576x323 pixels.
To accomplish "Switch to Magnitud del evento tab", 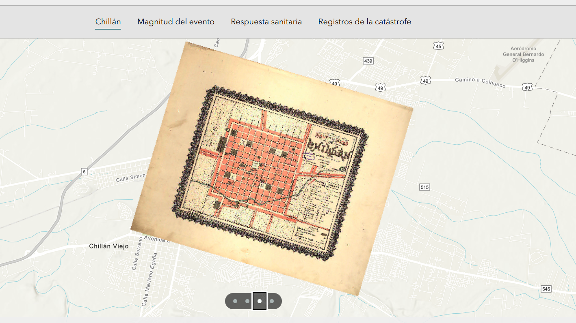I will [176, 21].
